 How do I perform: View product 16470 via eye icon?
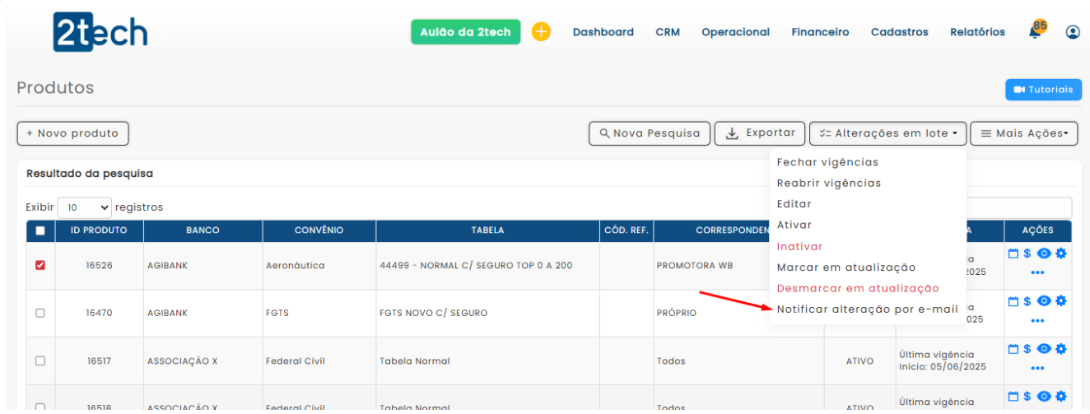pyautogui.click(x=1044, y=301)
